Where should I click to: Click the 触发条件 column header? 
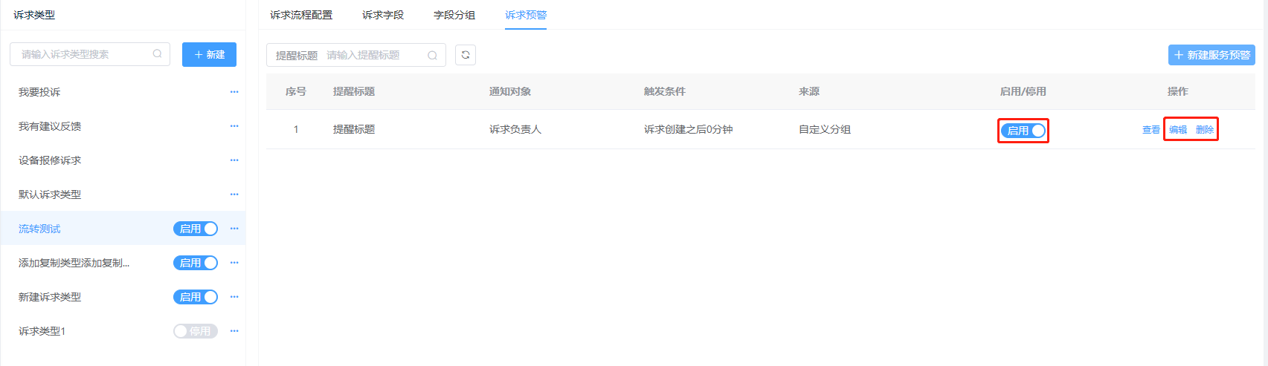(665, 91)
